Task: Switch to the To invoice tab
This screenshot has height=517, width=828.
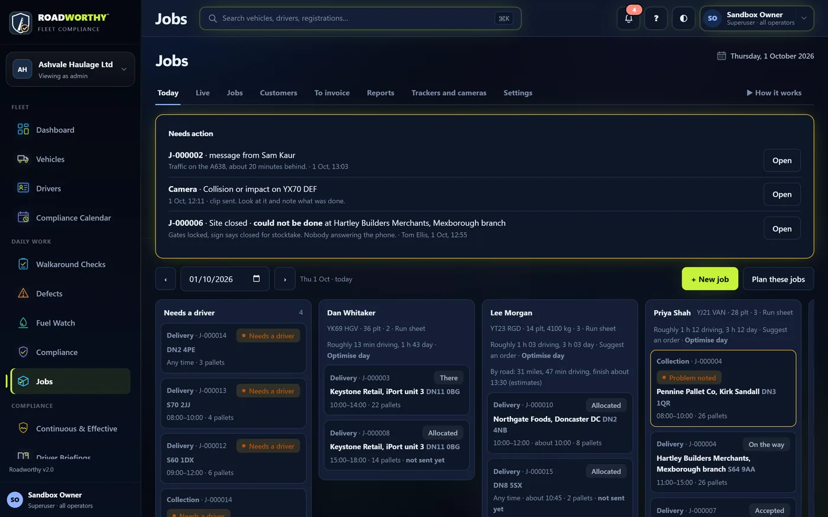Action: coord(332,93)
